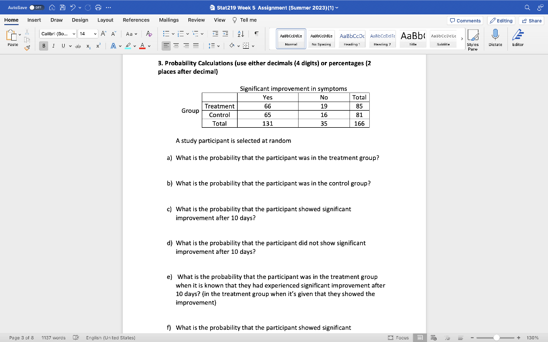Open the References tab
This screenshot has height=342, width=548.
135,20
